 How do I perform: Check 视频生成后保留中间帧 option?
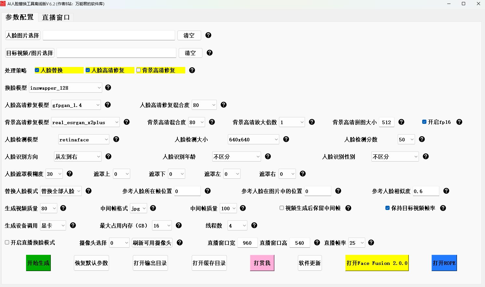[x=282, y=208]
